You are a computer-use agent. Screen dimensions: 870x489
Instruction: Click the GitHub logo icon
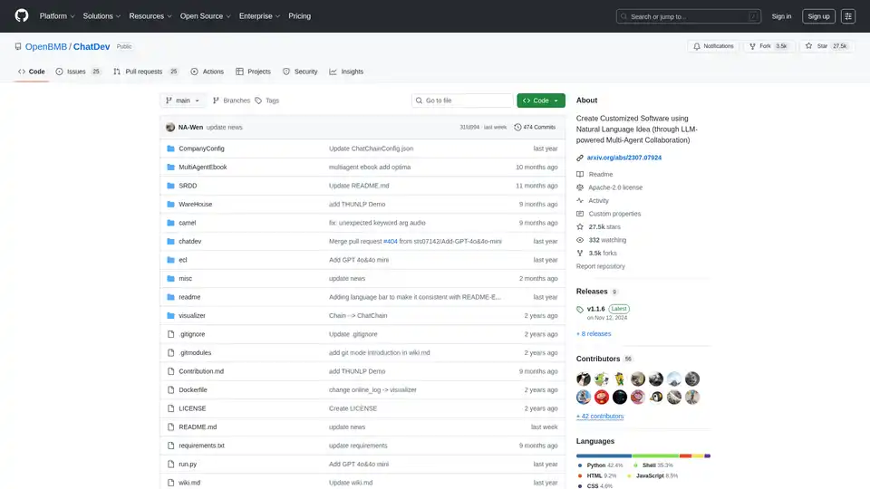(x=22, y=16)
